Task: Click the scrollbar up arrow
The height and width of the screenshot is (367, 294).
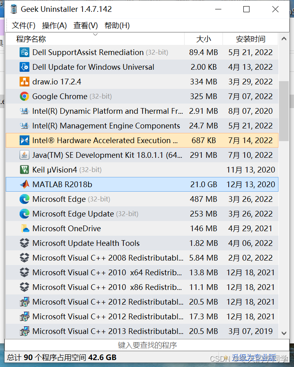Action: click(284, 39)
